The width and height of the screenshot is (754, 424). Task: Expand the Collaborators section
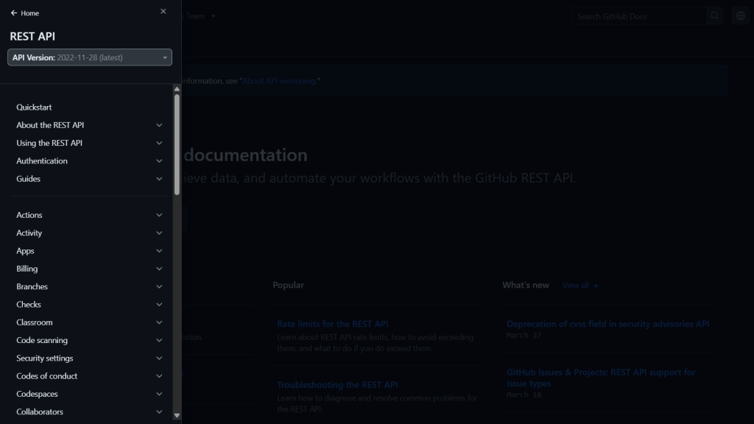pyautogui.click(x=89, y=411)
